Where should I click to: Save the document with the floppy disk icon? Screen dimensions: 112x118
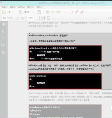39,12
